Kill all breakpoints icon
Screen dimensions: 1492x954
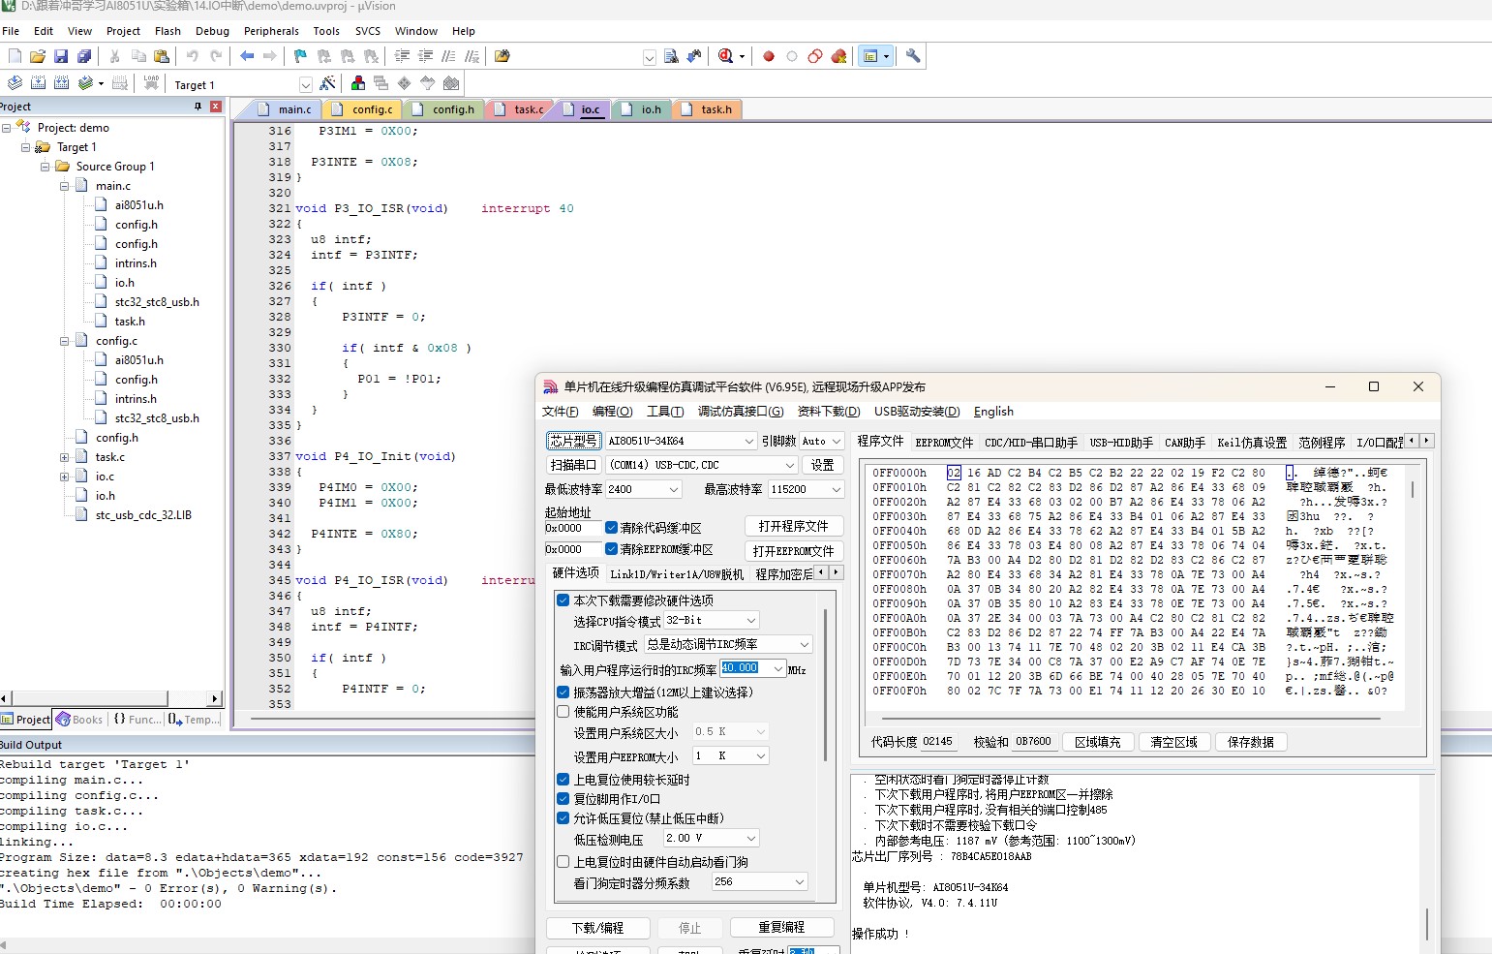838,56
